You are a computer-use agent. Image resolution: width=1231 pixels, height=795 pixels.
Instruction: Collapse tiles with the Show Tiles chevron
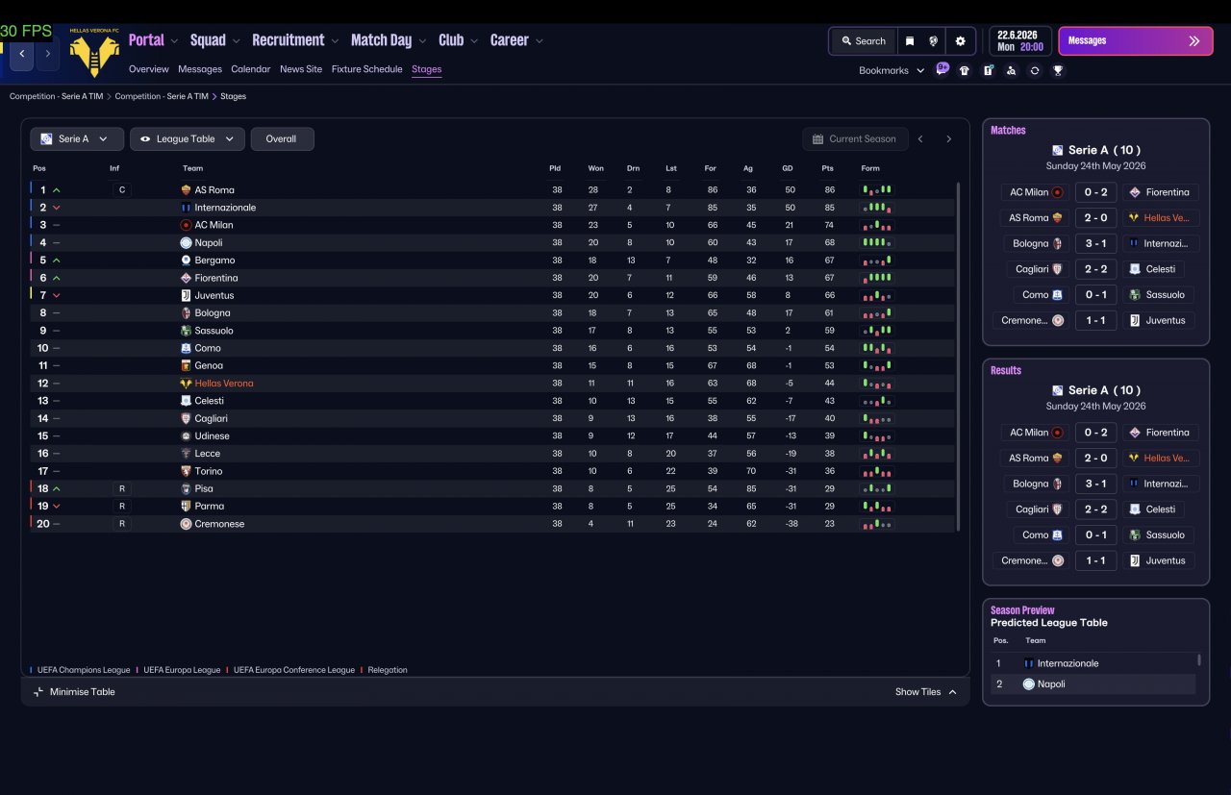952,692
